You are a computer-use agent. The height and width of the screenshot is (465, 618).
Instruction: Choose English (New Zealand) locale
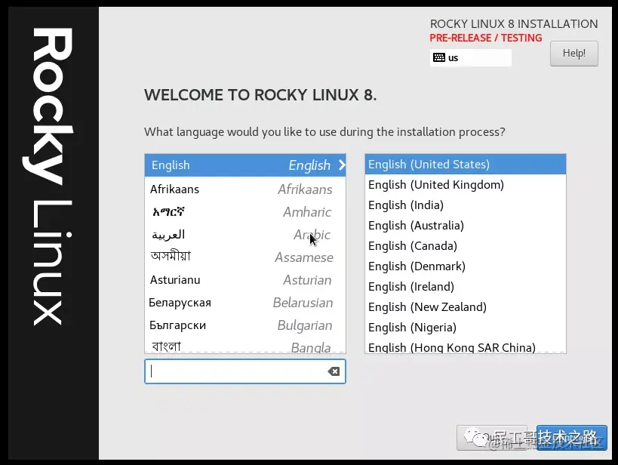tap(466, 306)
